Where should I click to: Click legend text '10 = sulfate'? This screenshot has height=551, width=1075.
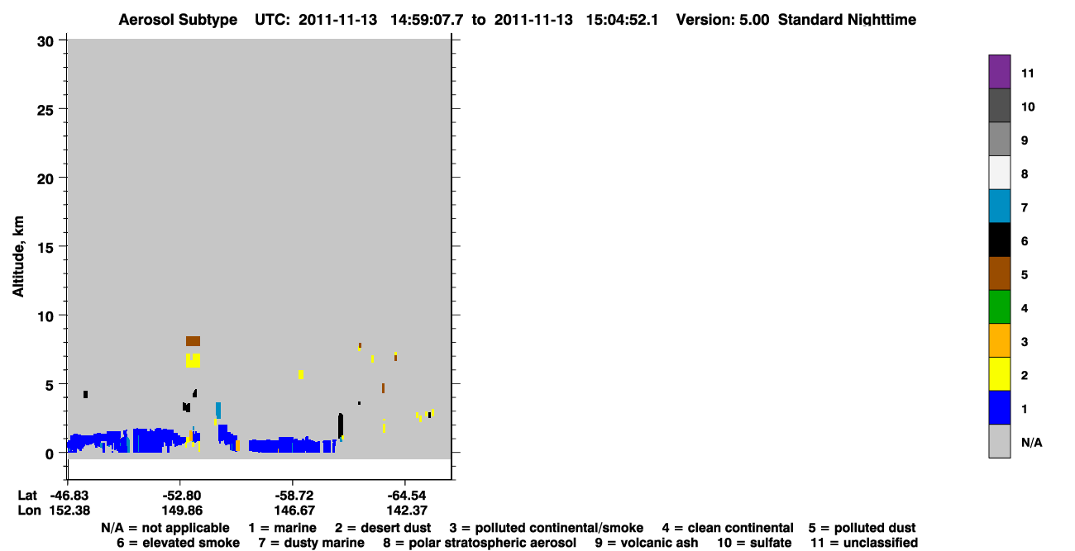[x=754, y=543]
